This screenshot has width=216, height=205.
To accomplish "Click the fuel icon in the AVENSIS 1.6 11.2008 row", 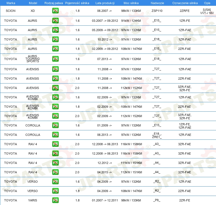I will 55,69.
